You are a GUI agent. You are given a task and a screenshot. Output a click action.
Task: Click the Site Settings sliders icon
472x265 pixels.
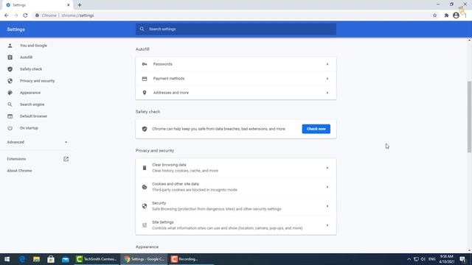[x=145, y=225]
